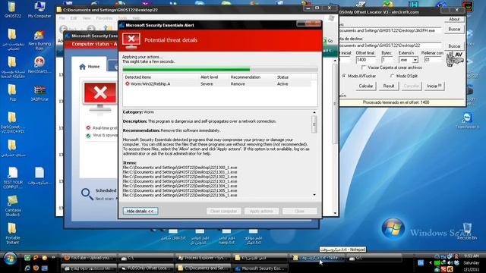Click the Back arrow in the Explorer toolbar
Screen dimensions: 486x273
(64, 29)
